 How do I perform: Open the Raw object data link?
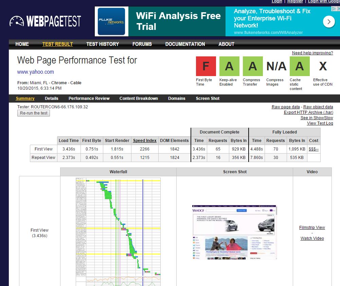(318, 107)
